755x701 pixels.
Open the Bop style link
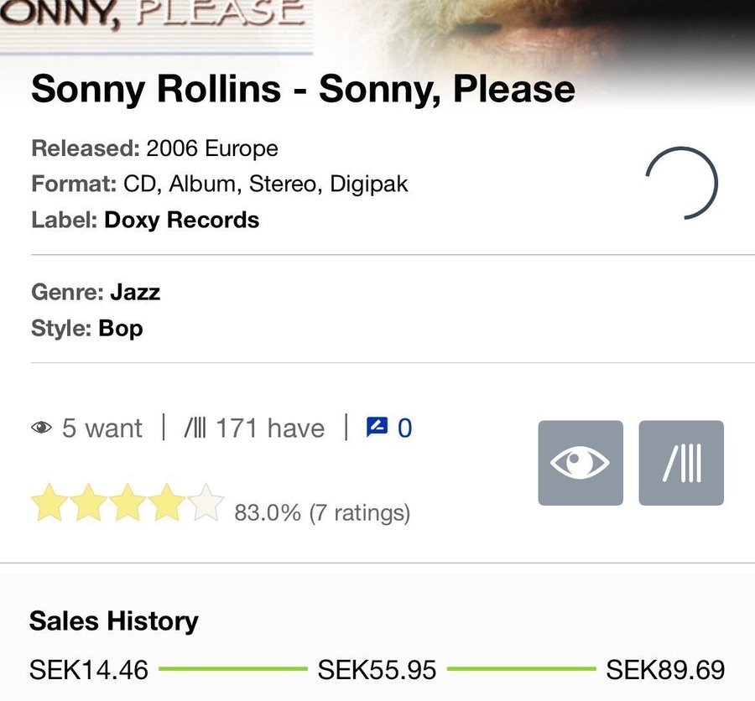120,328
